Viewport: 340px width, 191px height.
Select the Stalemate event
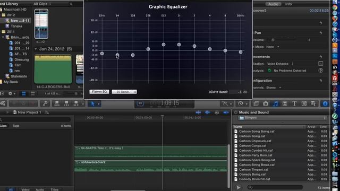(19, 76)
